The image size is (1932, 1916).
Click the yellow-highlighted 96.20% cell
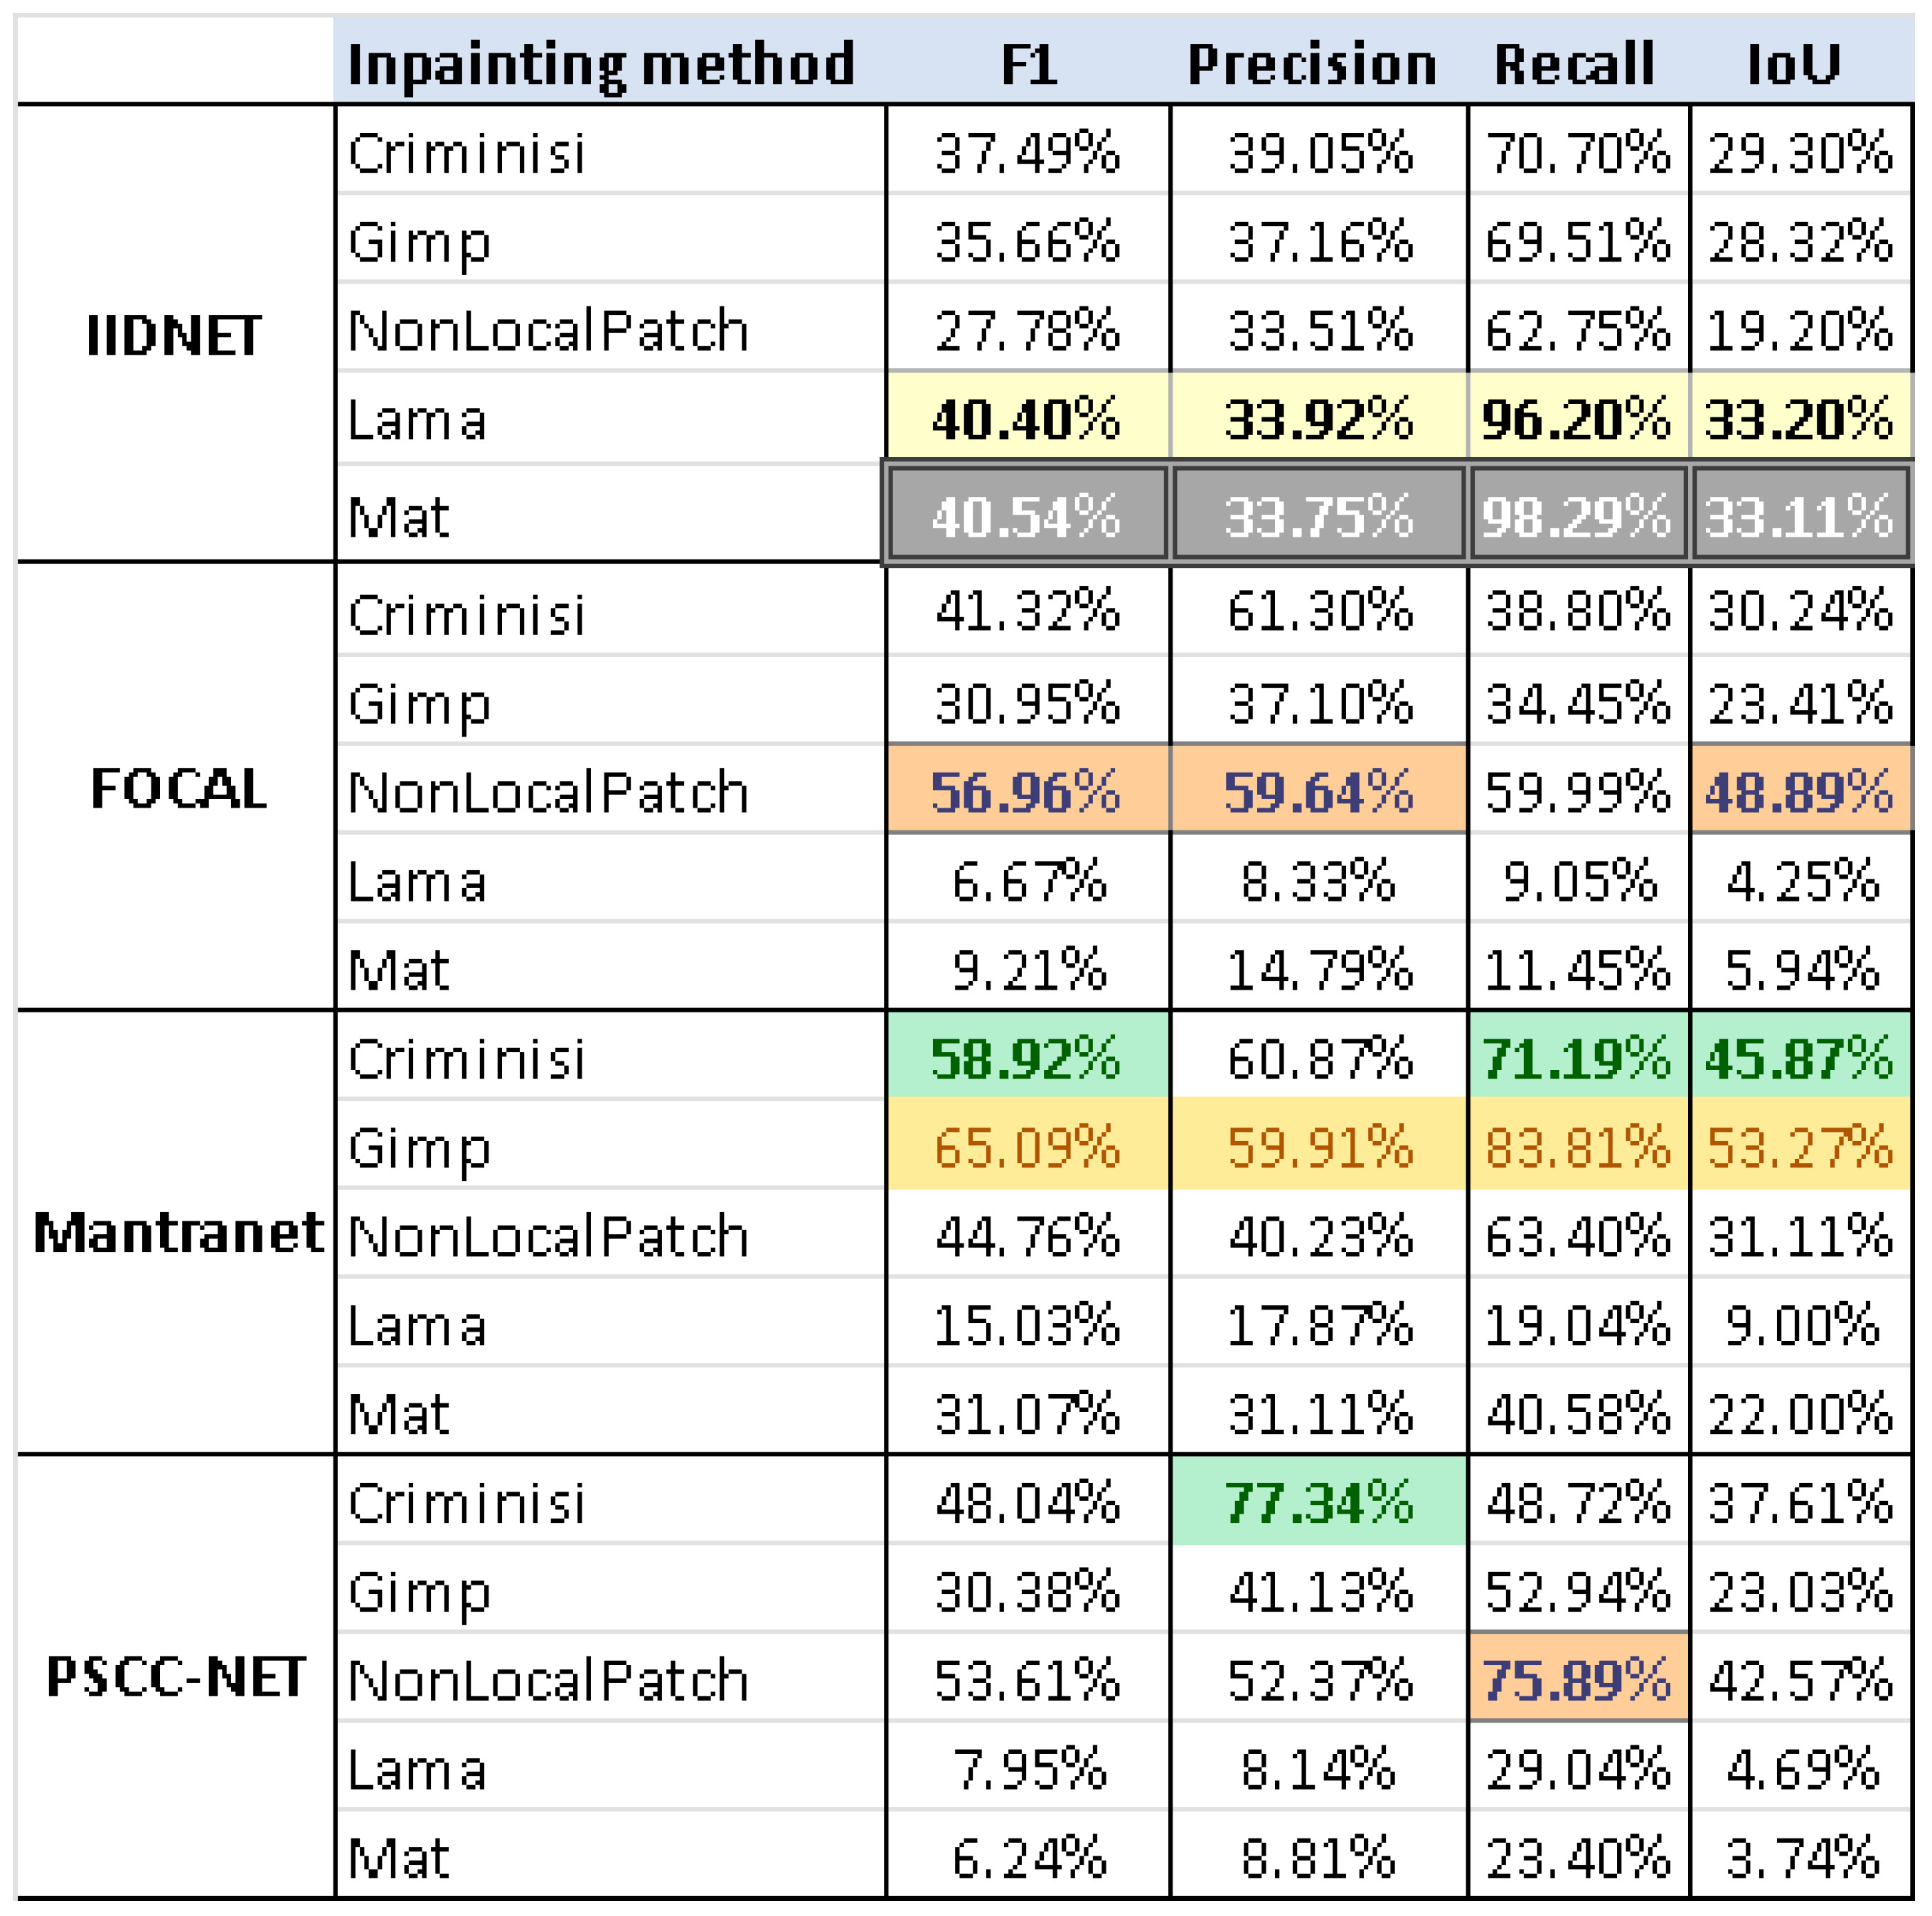pos(1577,419)
